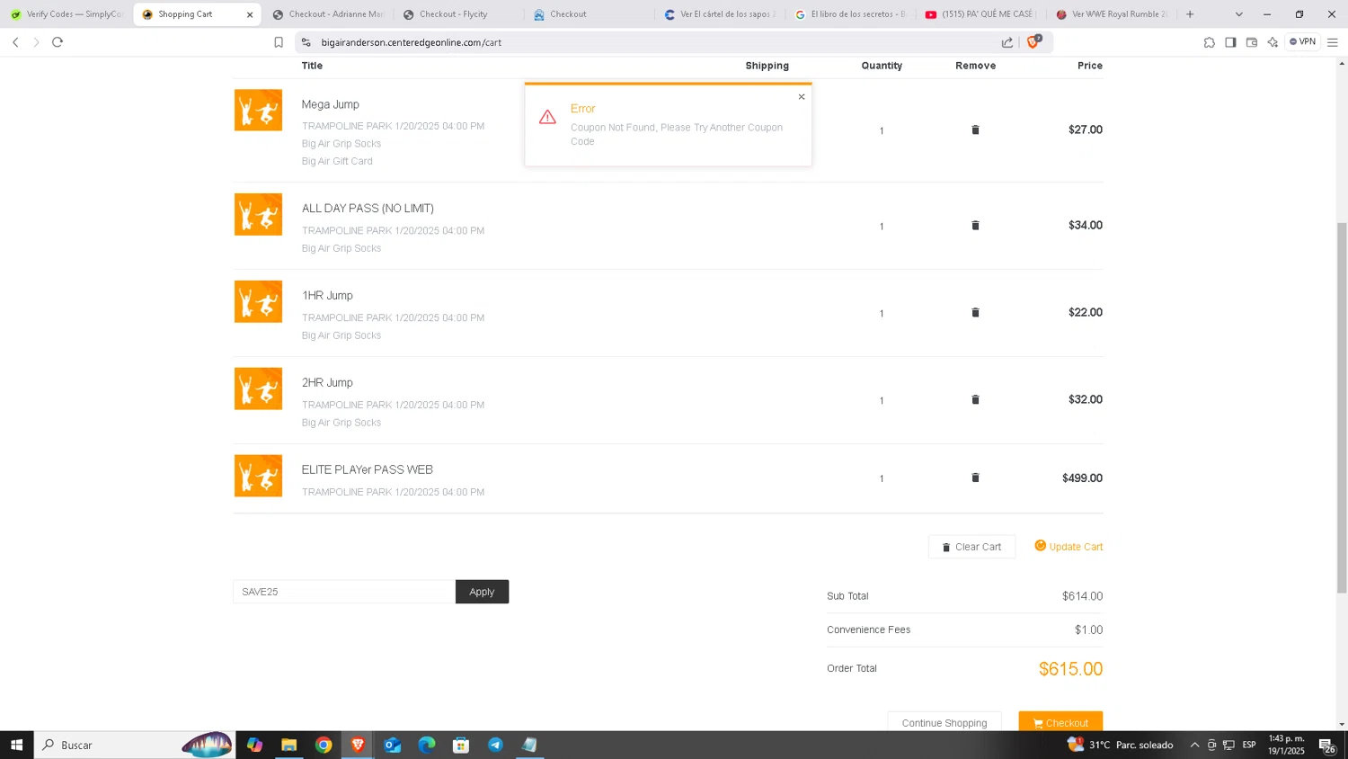Viewport: 1348px width, 759px height.
Task: Open Leo AI assistant icon
Action: click(x=1273, y=42)
